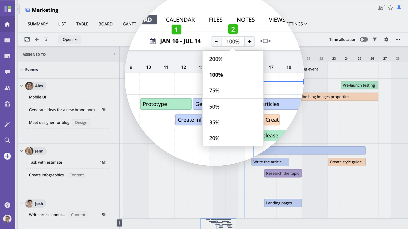408x229 pixels.
Task: Toggle the Time allocation switch
Action: (x=364, y=39)
